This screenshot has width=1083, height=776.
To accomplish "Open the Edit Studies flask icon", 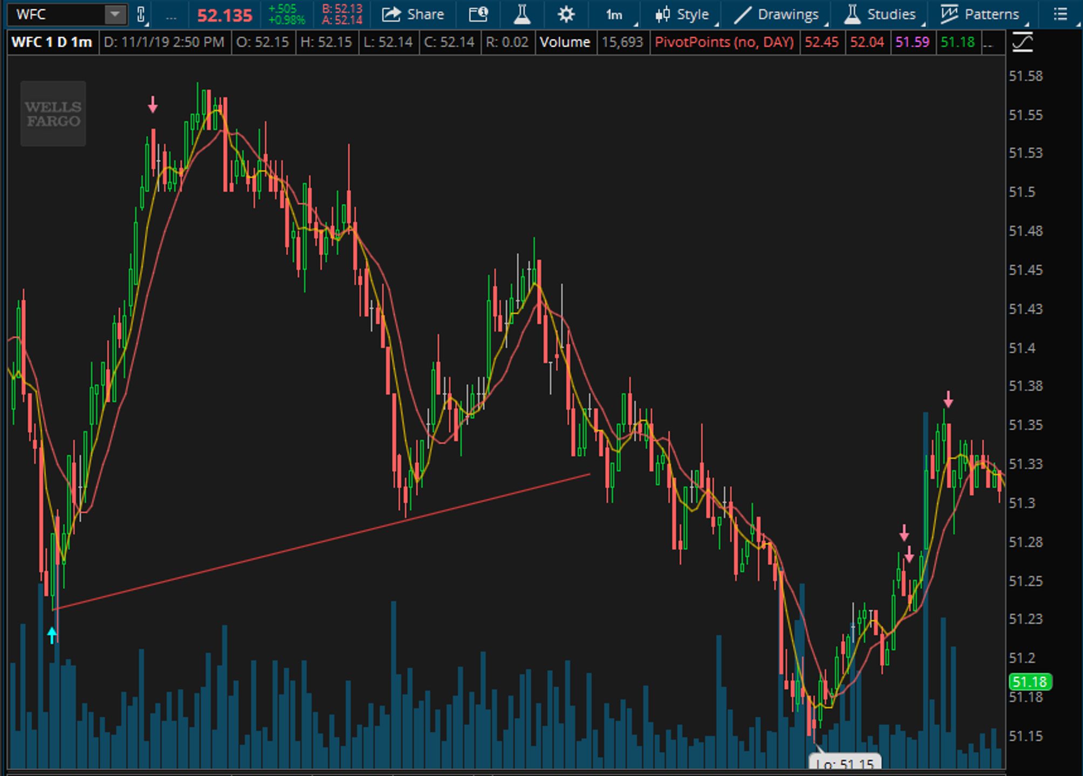I will (x=522, y=15).
